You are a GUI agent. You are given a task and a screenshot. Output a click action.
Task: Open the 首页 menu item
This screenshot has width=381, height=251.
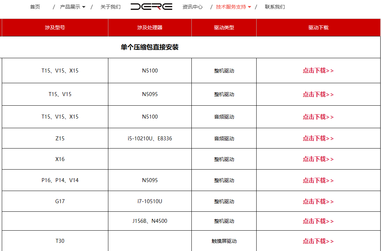(x=35, y=6)
